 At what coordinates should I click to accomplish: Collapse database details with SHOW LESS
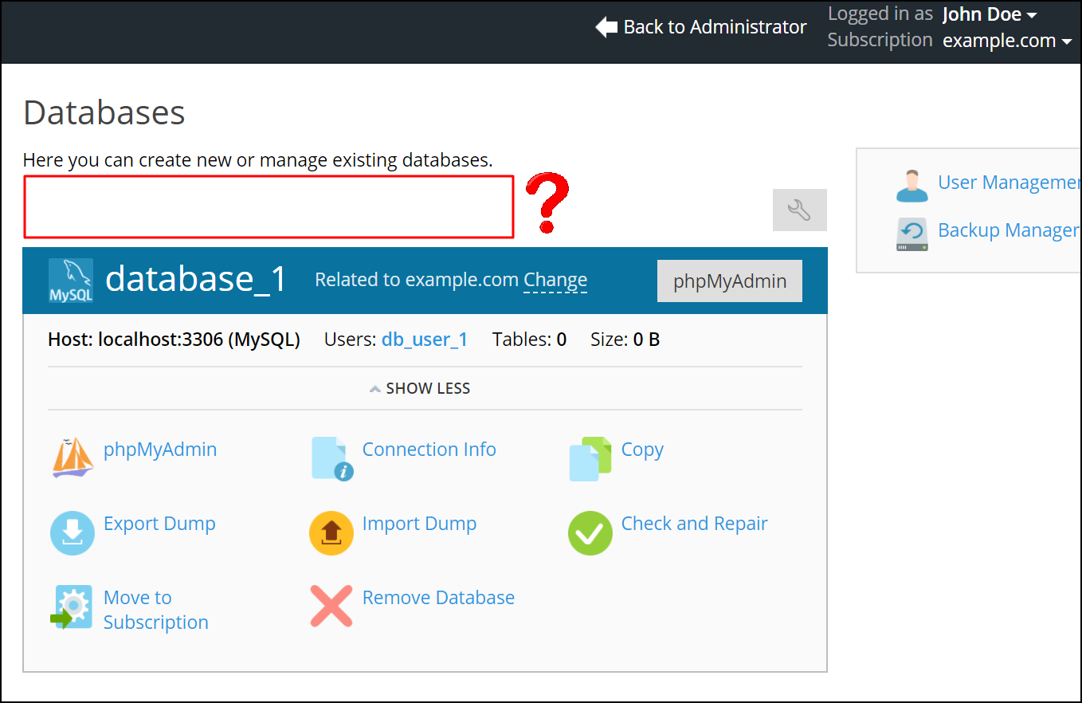(x=420, y=389)
